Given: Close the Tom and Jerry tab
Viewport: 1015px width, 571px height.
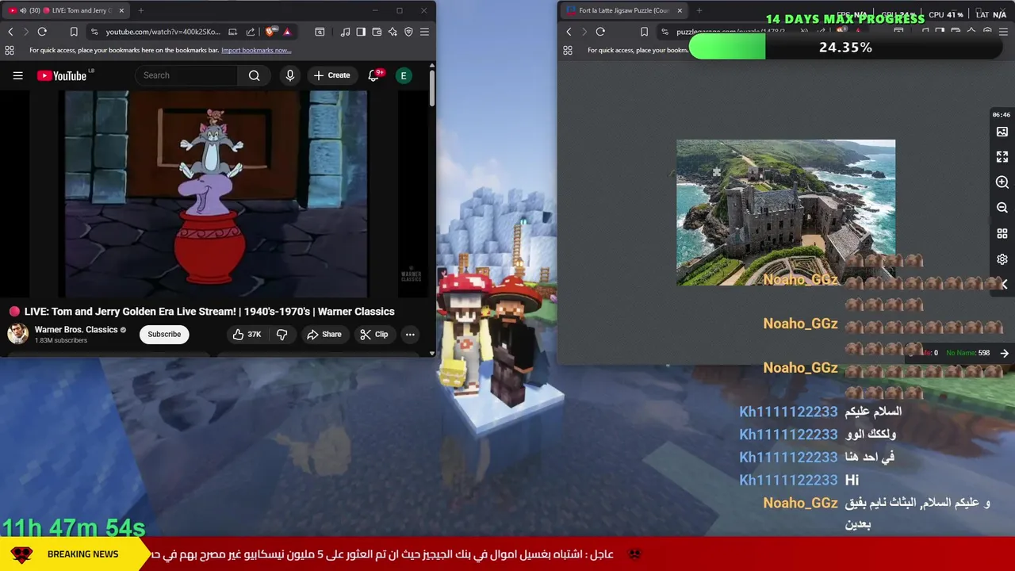Looking at the screenshot, I should (x=121, y=10).
